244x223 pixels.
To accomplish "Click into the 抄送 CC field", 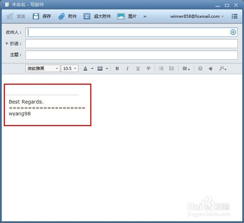I will click(131, 44).
